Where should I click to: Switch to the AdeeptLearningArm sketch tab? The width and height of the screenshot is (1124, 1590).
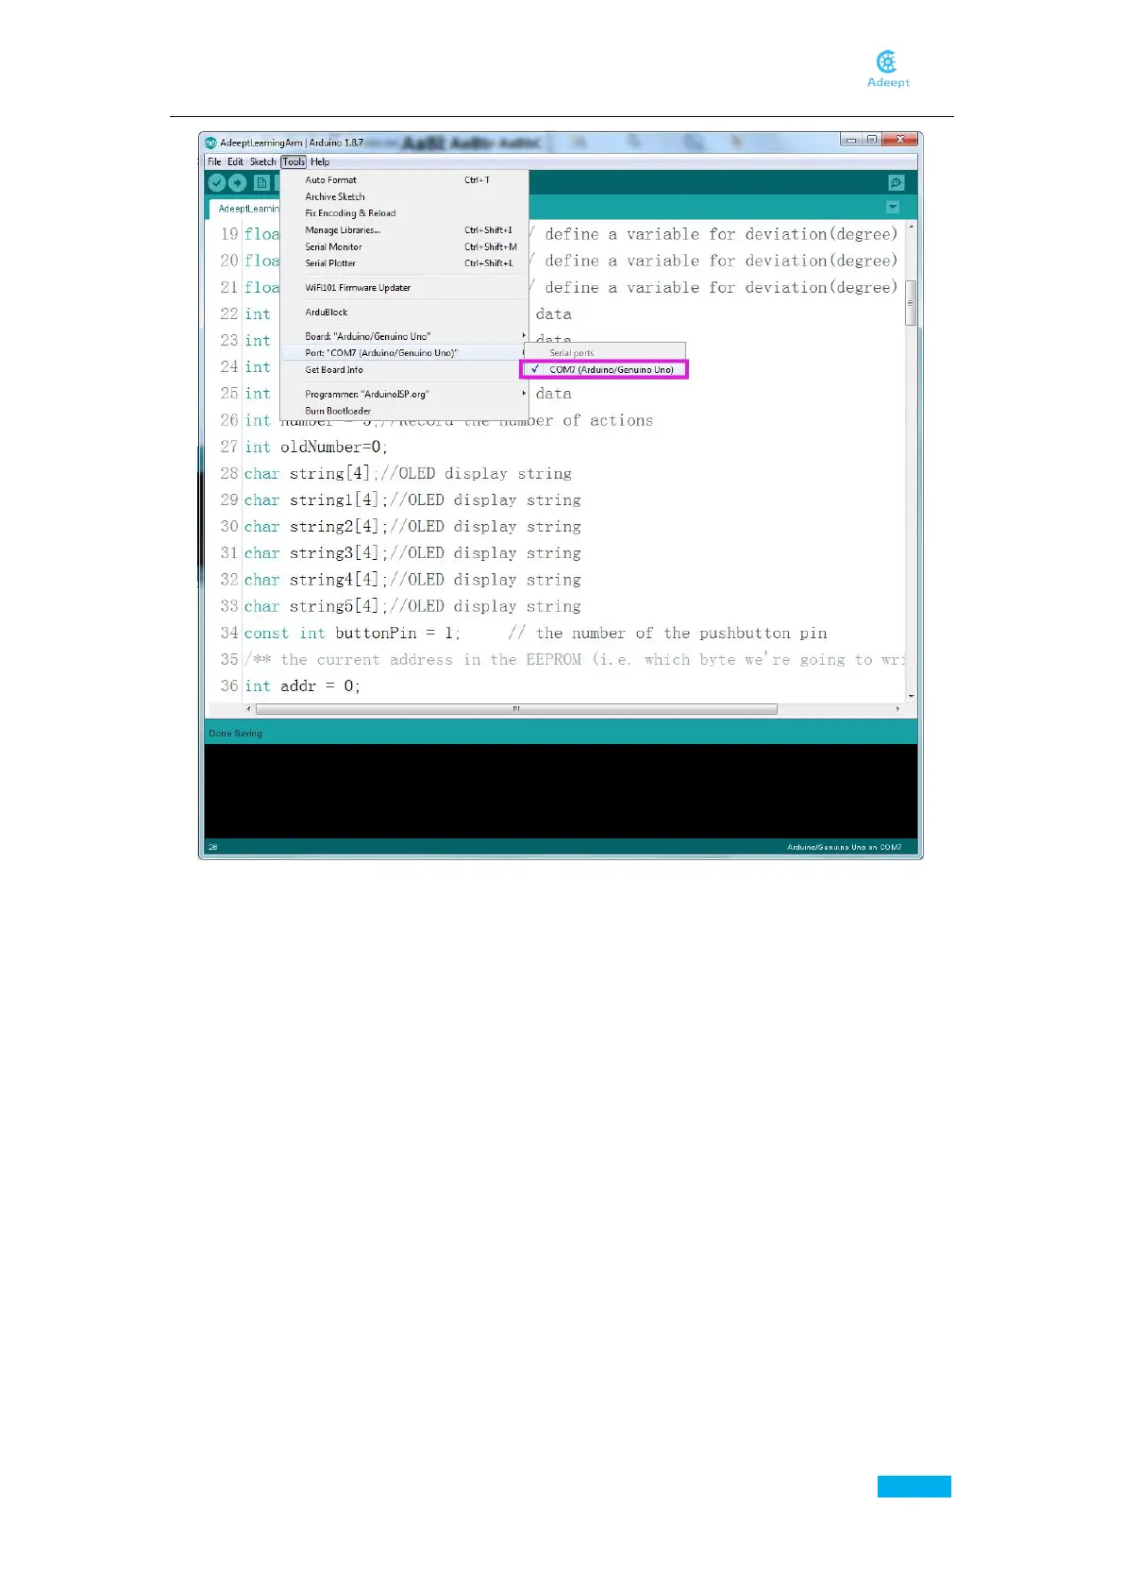[x=245, y=209]
